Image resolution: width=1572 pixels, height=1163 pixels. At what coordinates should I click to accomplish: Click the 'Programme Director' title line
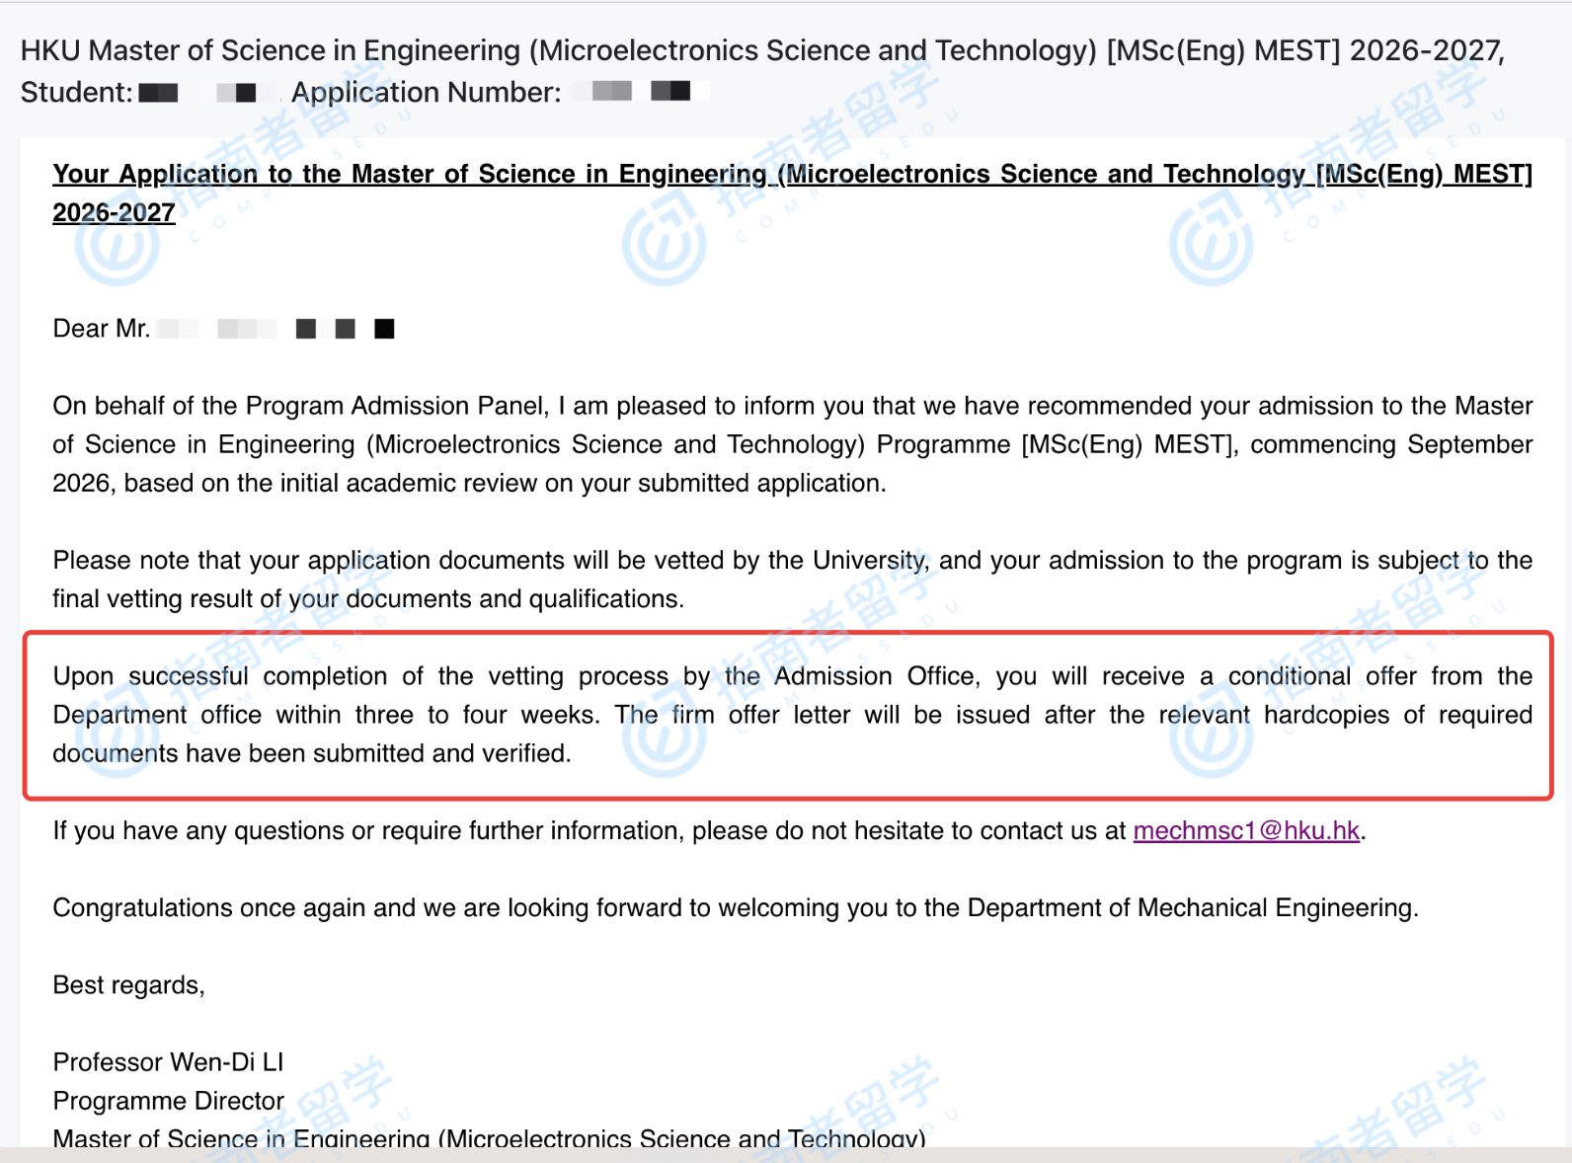pos(168,1101)
